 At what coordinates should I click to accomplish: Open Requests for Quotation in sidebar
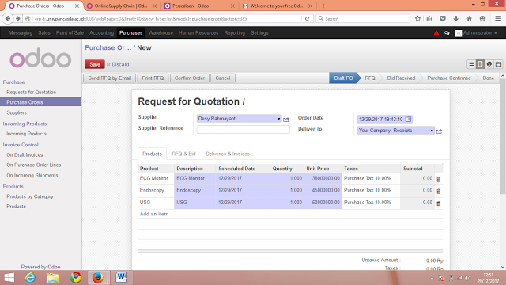(x=32, y=92)
